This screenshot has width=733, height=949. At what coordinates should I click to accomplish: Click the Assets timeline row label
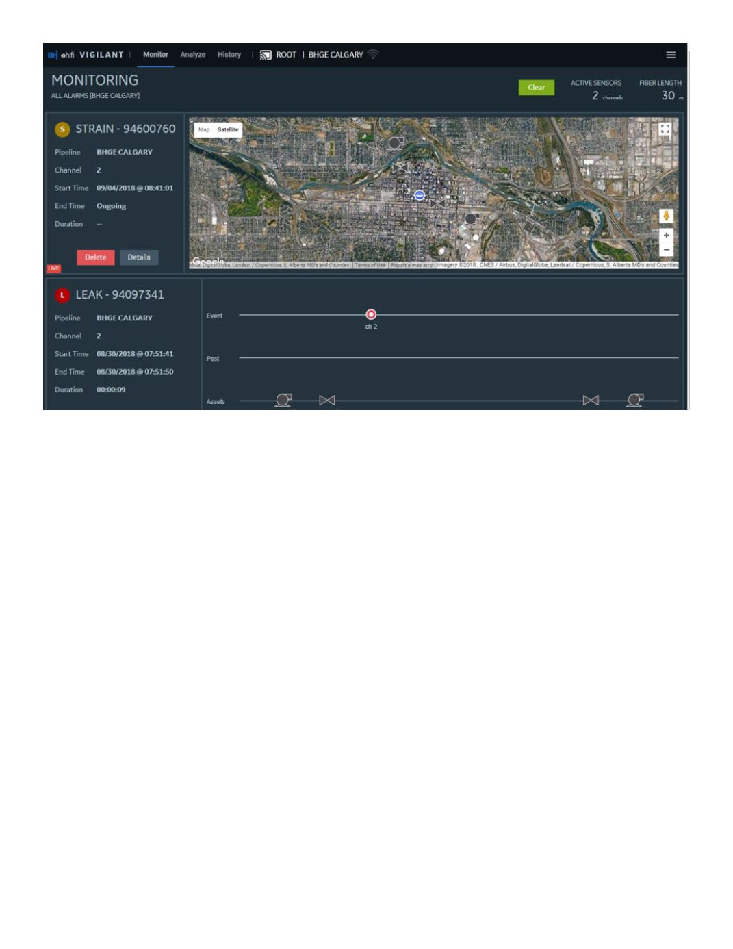216,402
